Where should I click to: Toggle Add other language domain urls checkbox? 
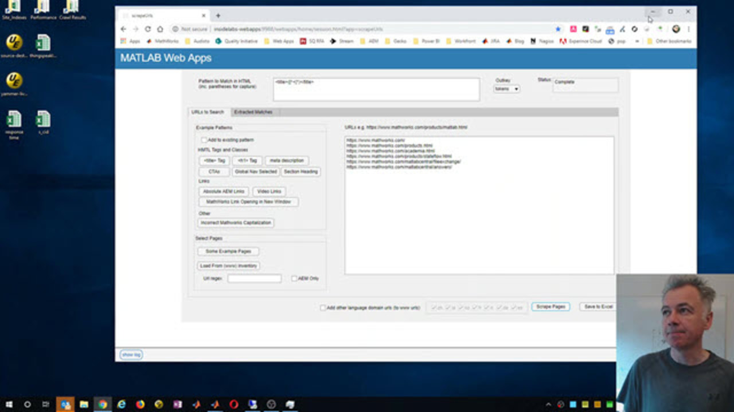[323, 308]
